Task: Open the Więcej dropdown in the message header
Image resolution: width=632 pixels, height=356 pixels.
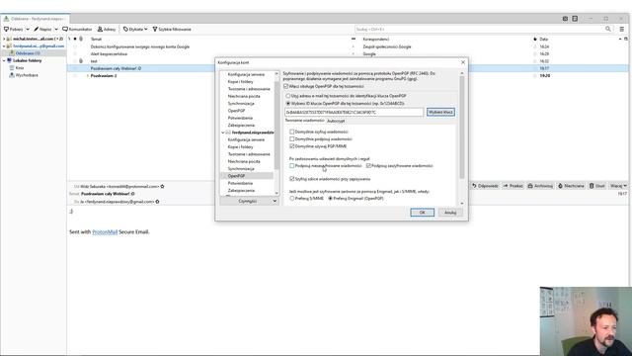Action: pyautogui.click(x=617, y=186)
